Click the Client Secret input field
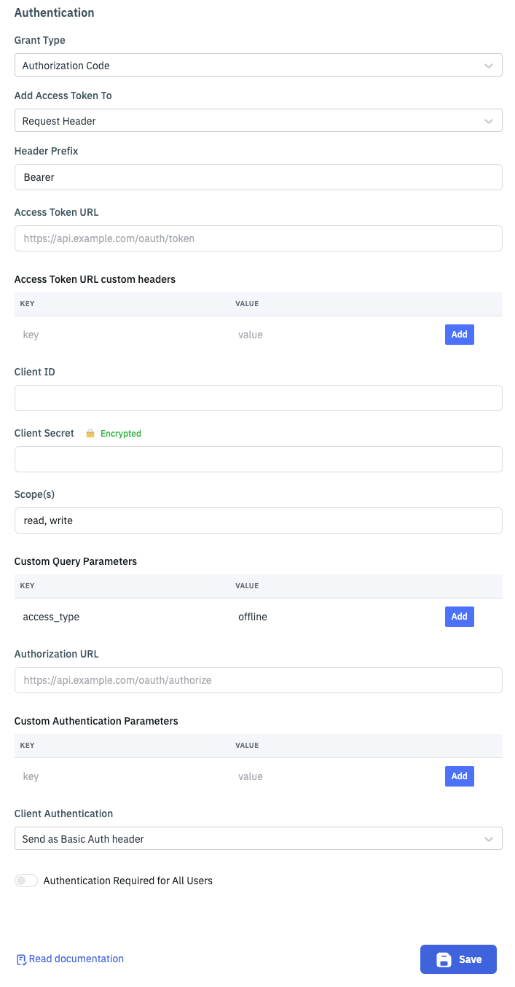Screen dimensions: 515x987 258,459
